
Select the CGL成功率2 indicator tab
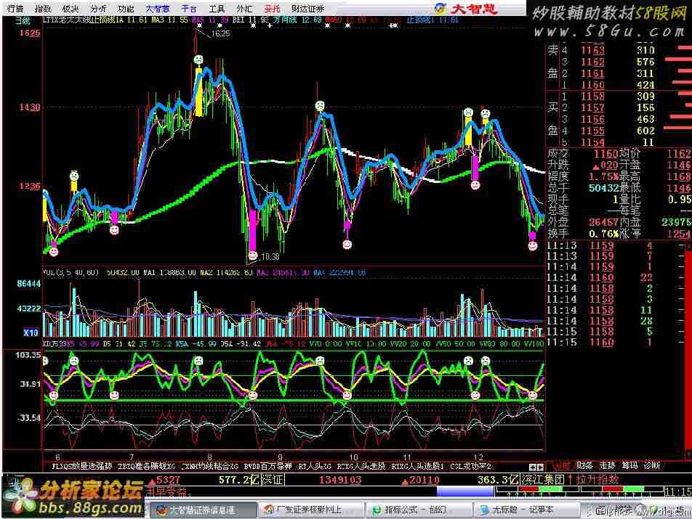tap(470, 466)
